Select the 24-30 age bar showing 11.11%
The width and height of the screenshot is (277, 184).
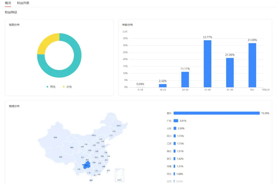click(x=185, y=80)
